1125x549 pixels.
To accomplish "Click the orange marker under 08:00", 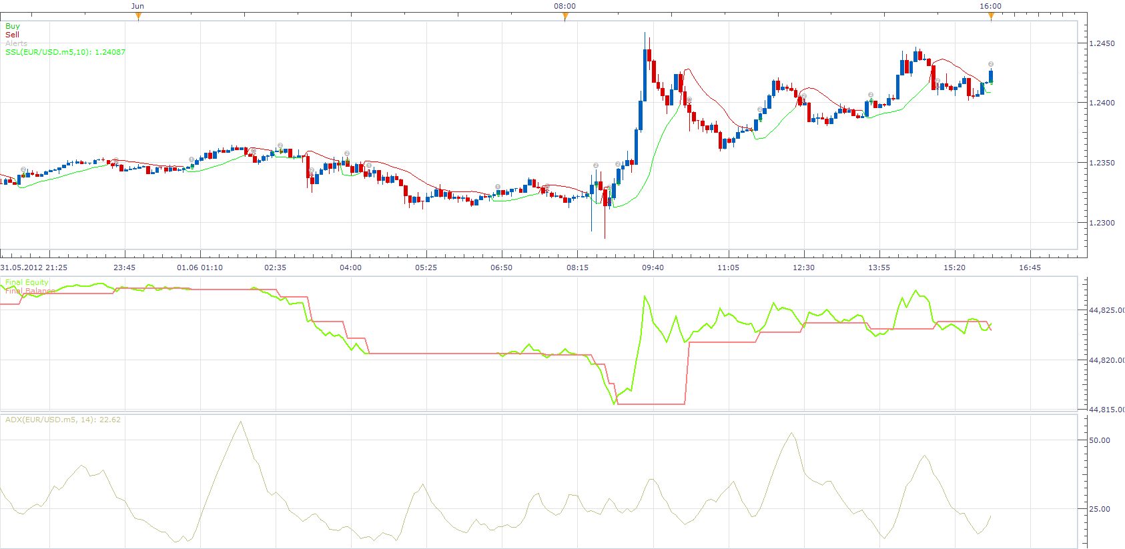I will point(565,17).
